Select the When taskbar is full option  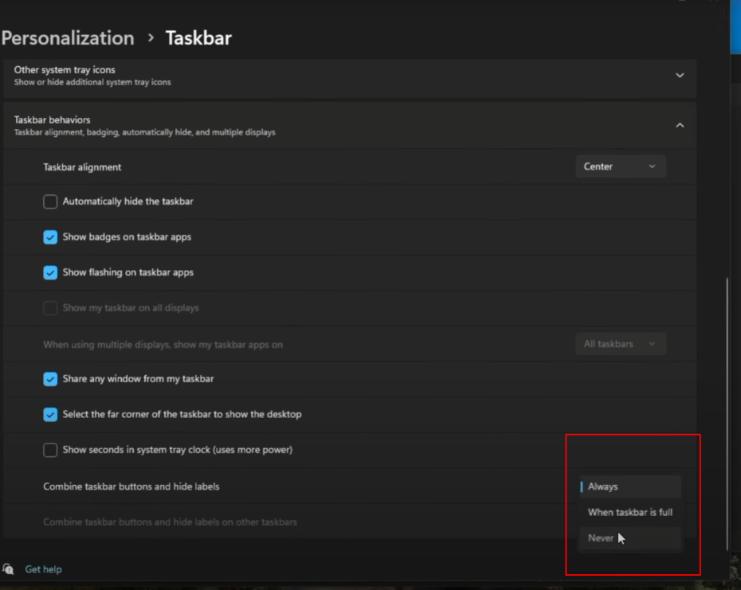click(629, 512)
